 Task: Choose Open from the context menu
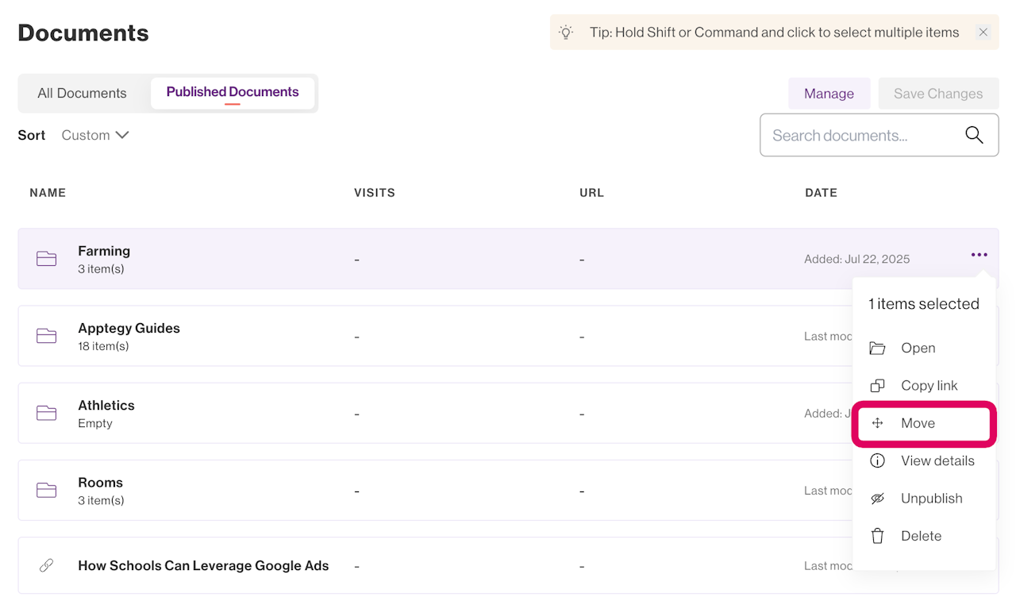tap(918, 348)
